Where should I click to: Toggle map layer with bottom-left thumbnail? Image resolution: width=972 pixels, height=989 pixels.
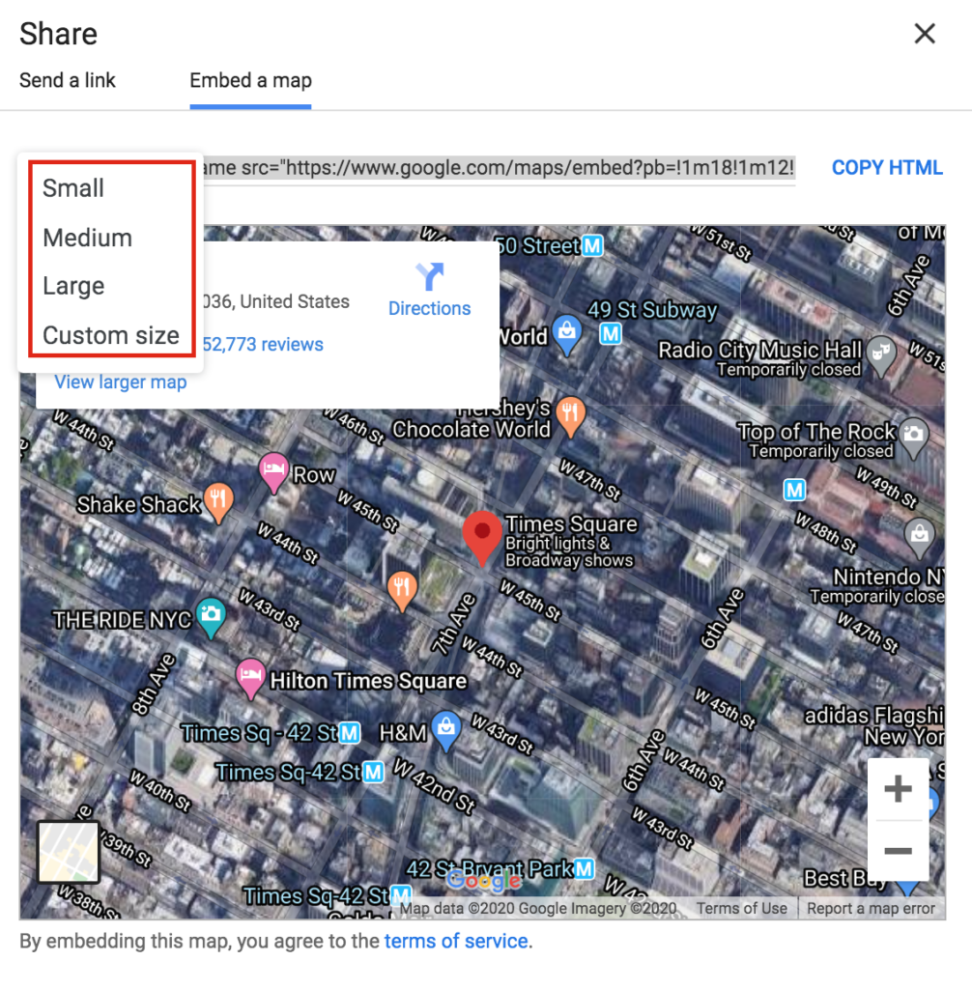click(69, 852)
